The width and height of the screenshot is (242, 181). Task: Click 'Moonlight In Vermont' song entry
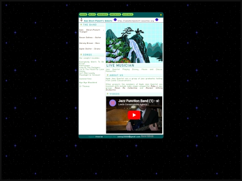[x=90, y=75]
